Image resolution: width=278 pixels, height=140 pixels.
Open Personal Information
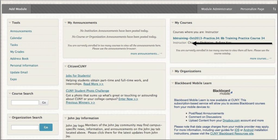pos(24,66)
